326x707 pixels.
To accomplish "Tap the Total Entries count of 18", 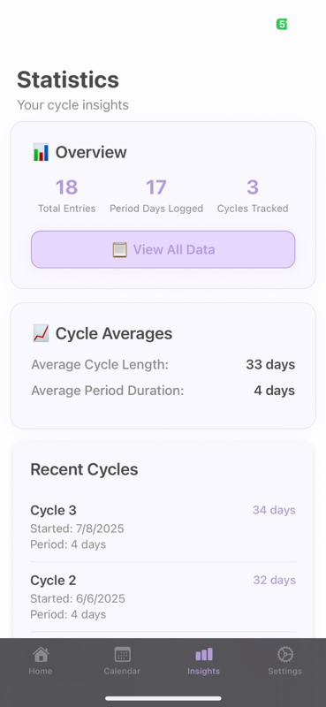I will [67, 187].
